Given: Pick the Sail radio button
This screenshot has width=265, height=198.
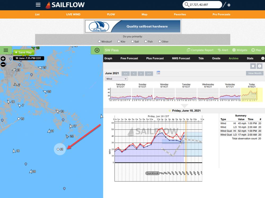Looking at the screenshot, I should [x=132, y=41].
